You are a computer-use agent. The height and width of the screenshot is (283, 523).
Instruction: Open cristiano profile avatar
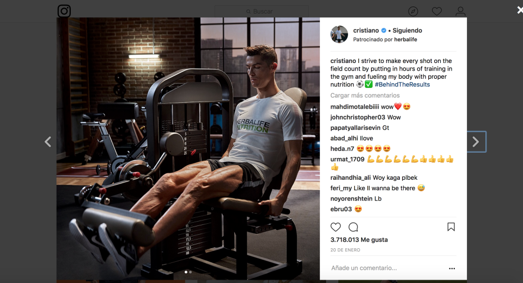pos(339,34)
